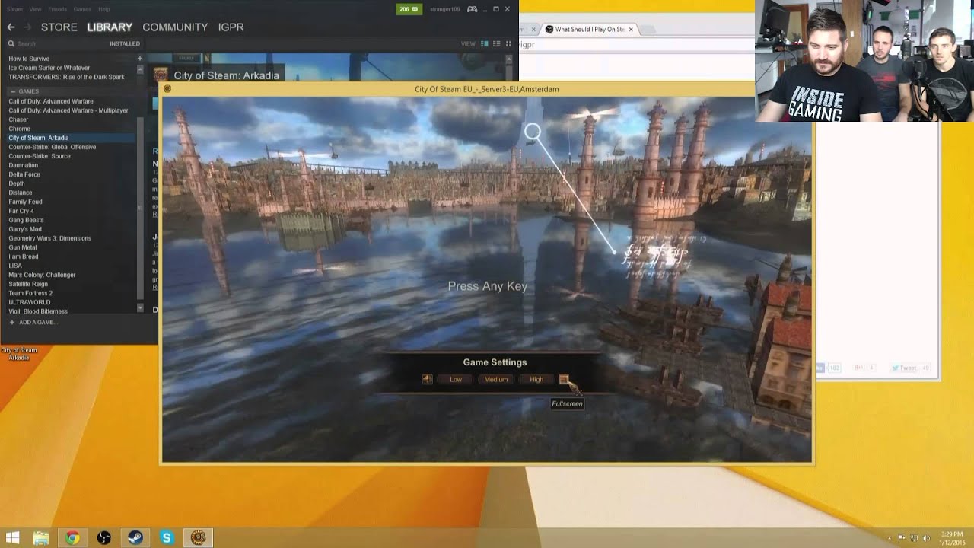Select How to Survive in library
This screenshot has height=548, width=974.
29,59
